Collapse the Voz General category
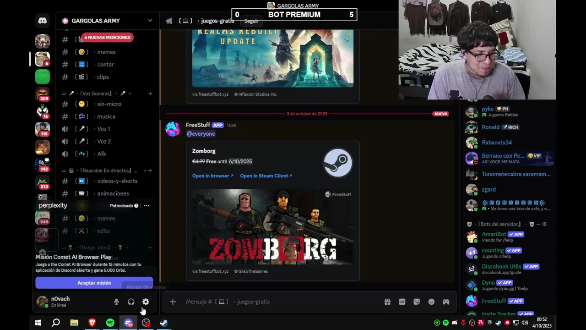The width and height of the screenshot is (586, 330). coord(97,93)
